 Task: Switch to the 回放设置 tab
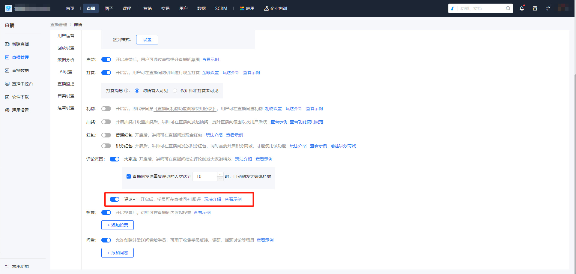point(66,48)
